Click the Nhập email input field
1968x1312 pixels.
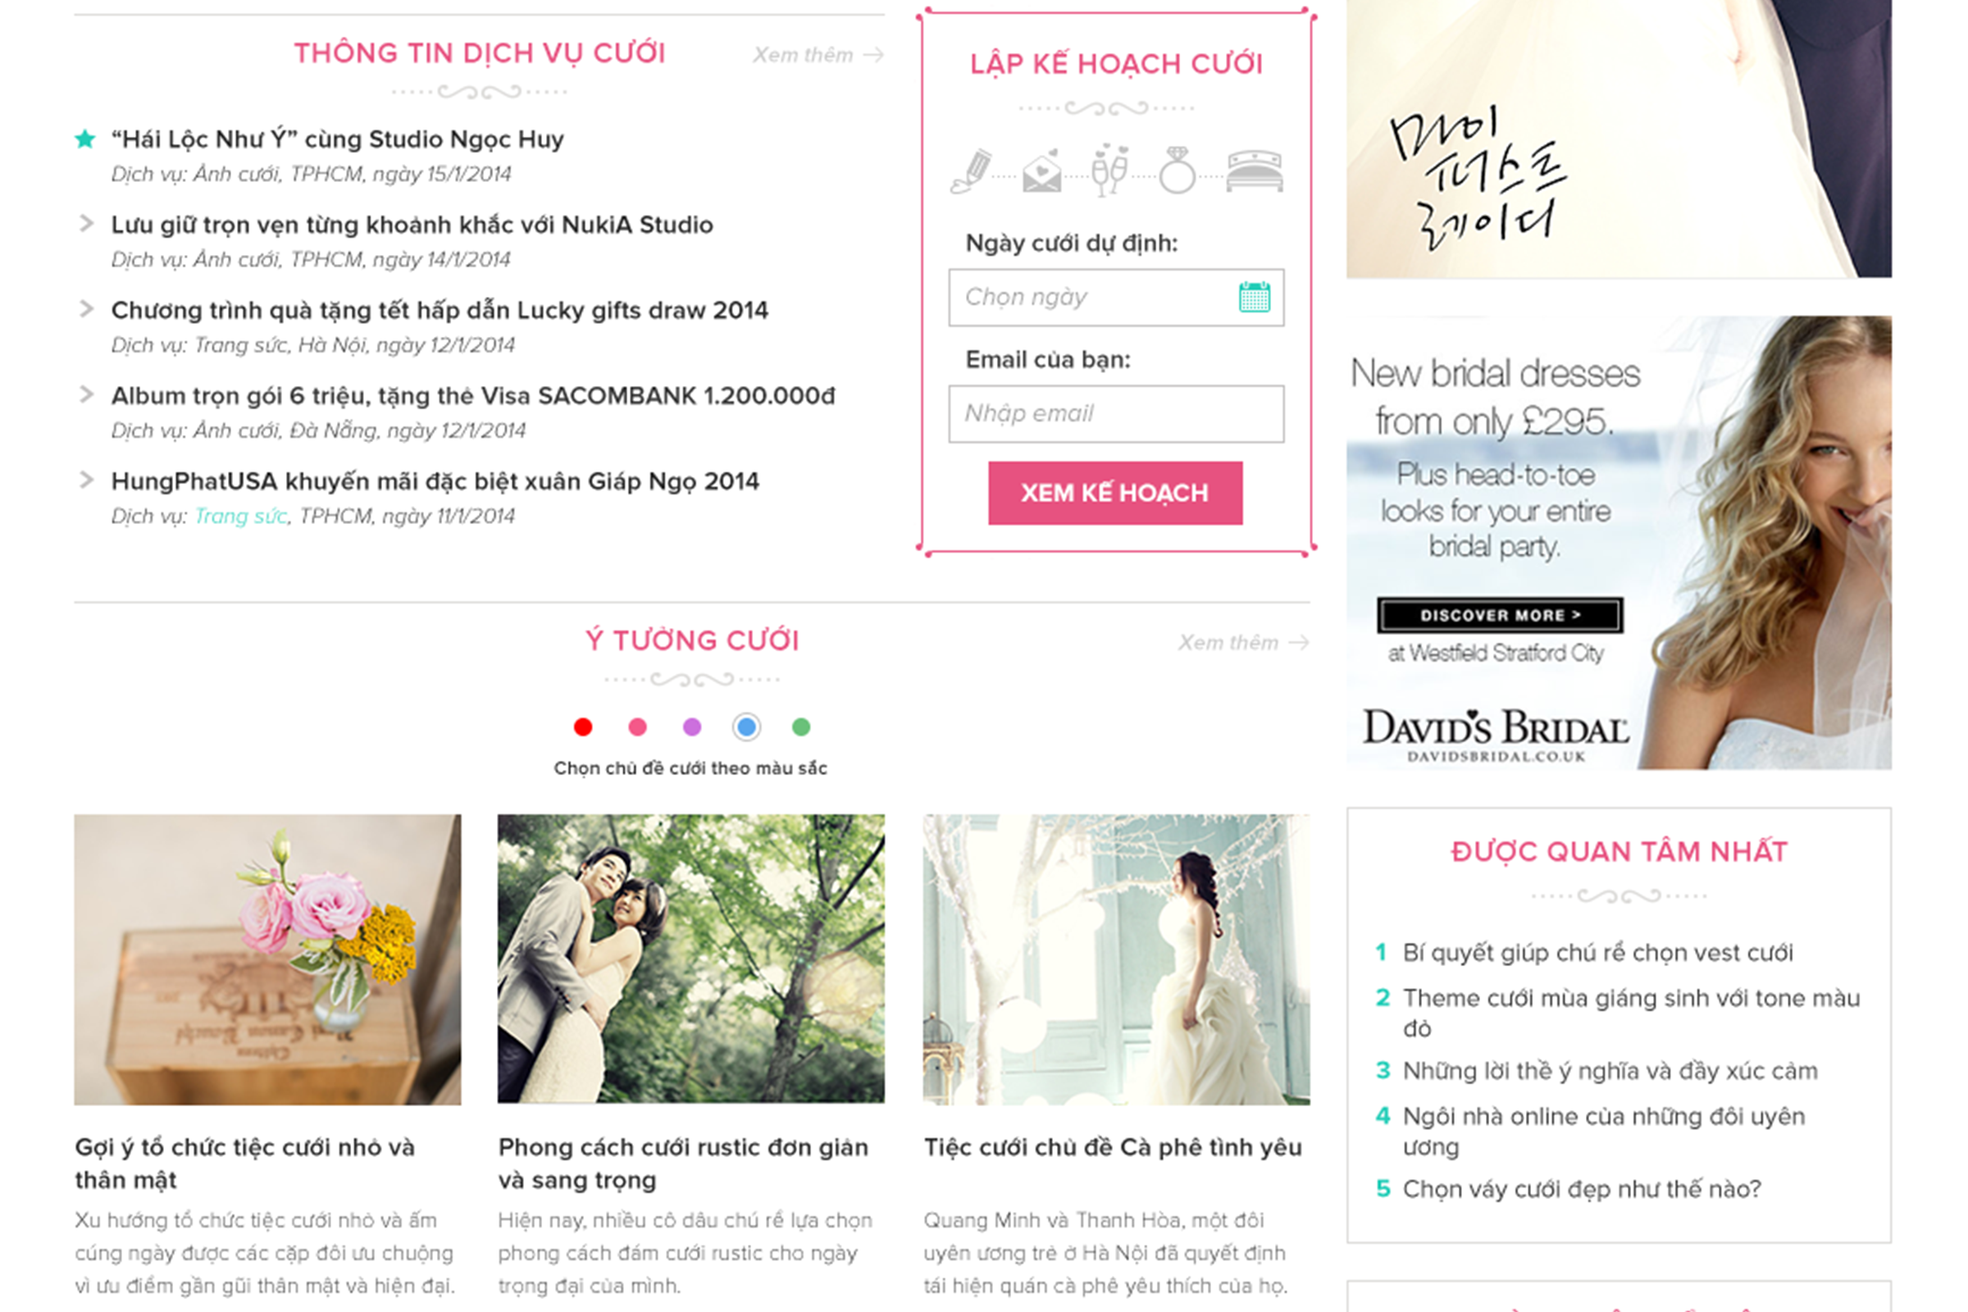coord(1116,413)
